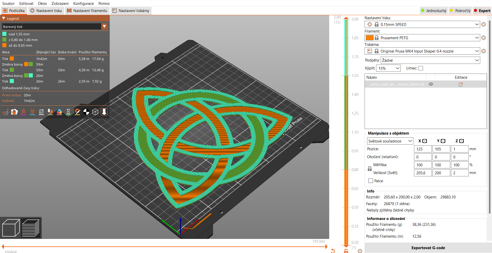The width and height of the screenshot is (492, 253).
Task: Click the horizontal moves slider track
Action: (165, 247)
